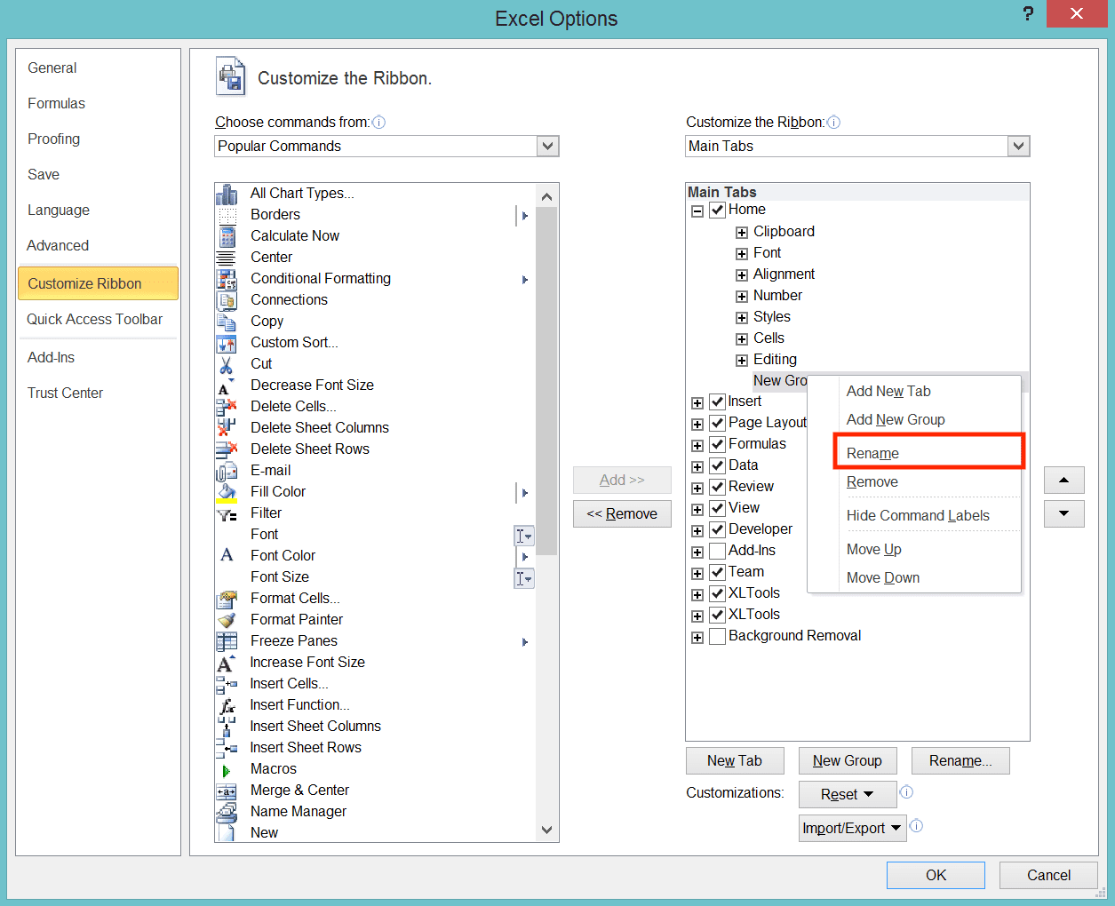
Task: Collapse the Home tab tree node
Action: pos(697,211)
